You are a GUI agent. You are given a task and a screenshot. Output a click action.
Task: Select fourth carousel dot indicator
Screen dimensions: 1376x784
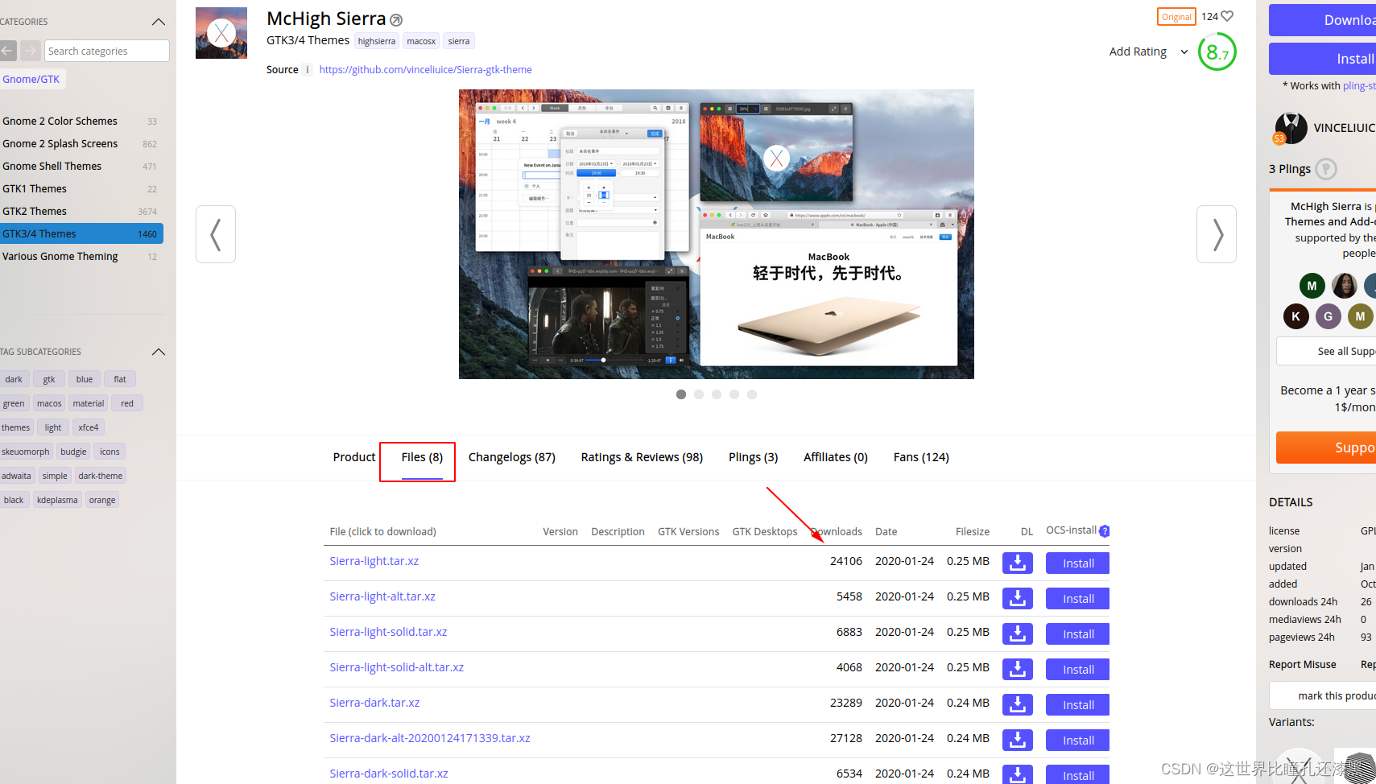[734, 394]
